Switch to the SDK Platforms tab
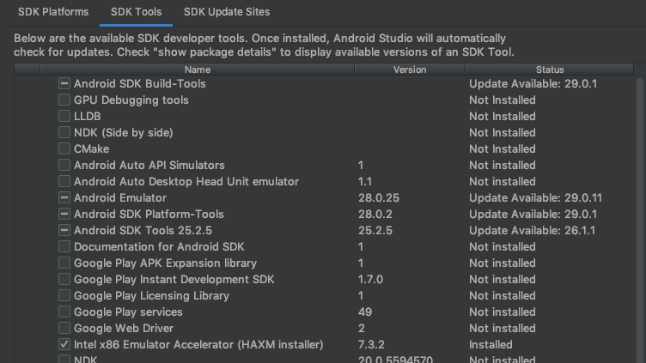This screenshot has width=646, height=363. [53, 12]
